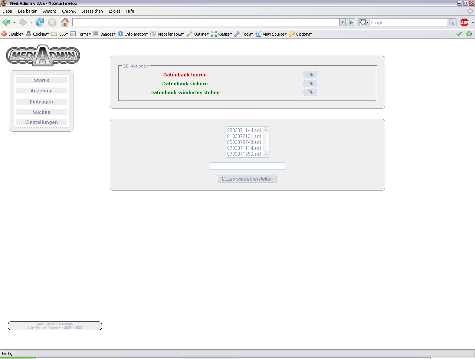Click the MediAdmin logo
Screen dimensions: 475x359
coord(43,56)
